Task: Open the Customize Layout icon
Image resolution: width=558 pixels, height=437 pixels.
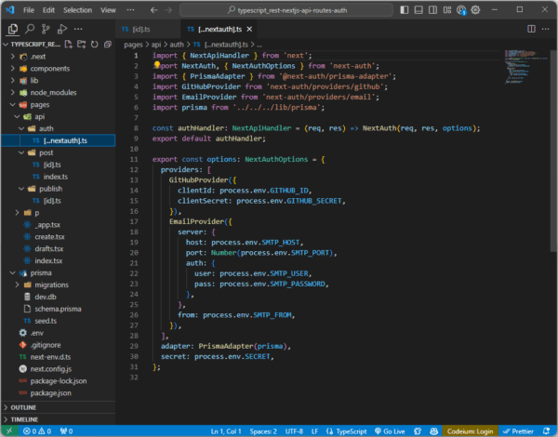Action: pos(447,10)
